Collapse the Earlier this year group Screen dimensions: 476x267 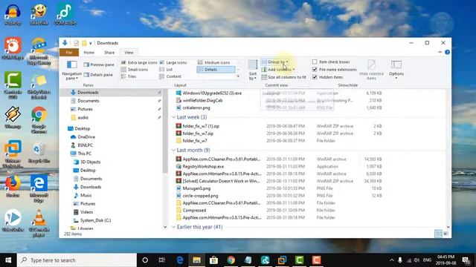[173, 227]
